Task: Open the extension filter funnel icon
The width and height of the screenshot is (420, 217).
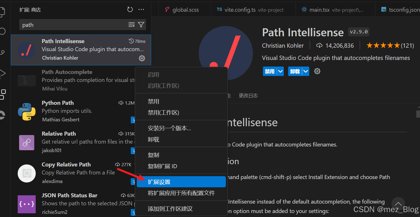Action: (141, 25)
